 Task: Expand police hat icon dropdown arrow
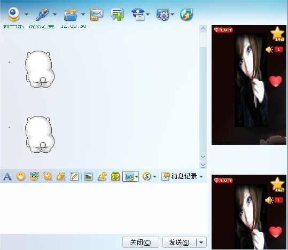click(x=147, y=14)
